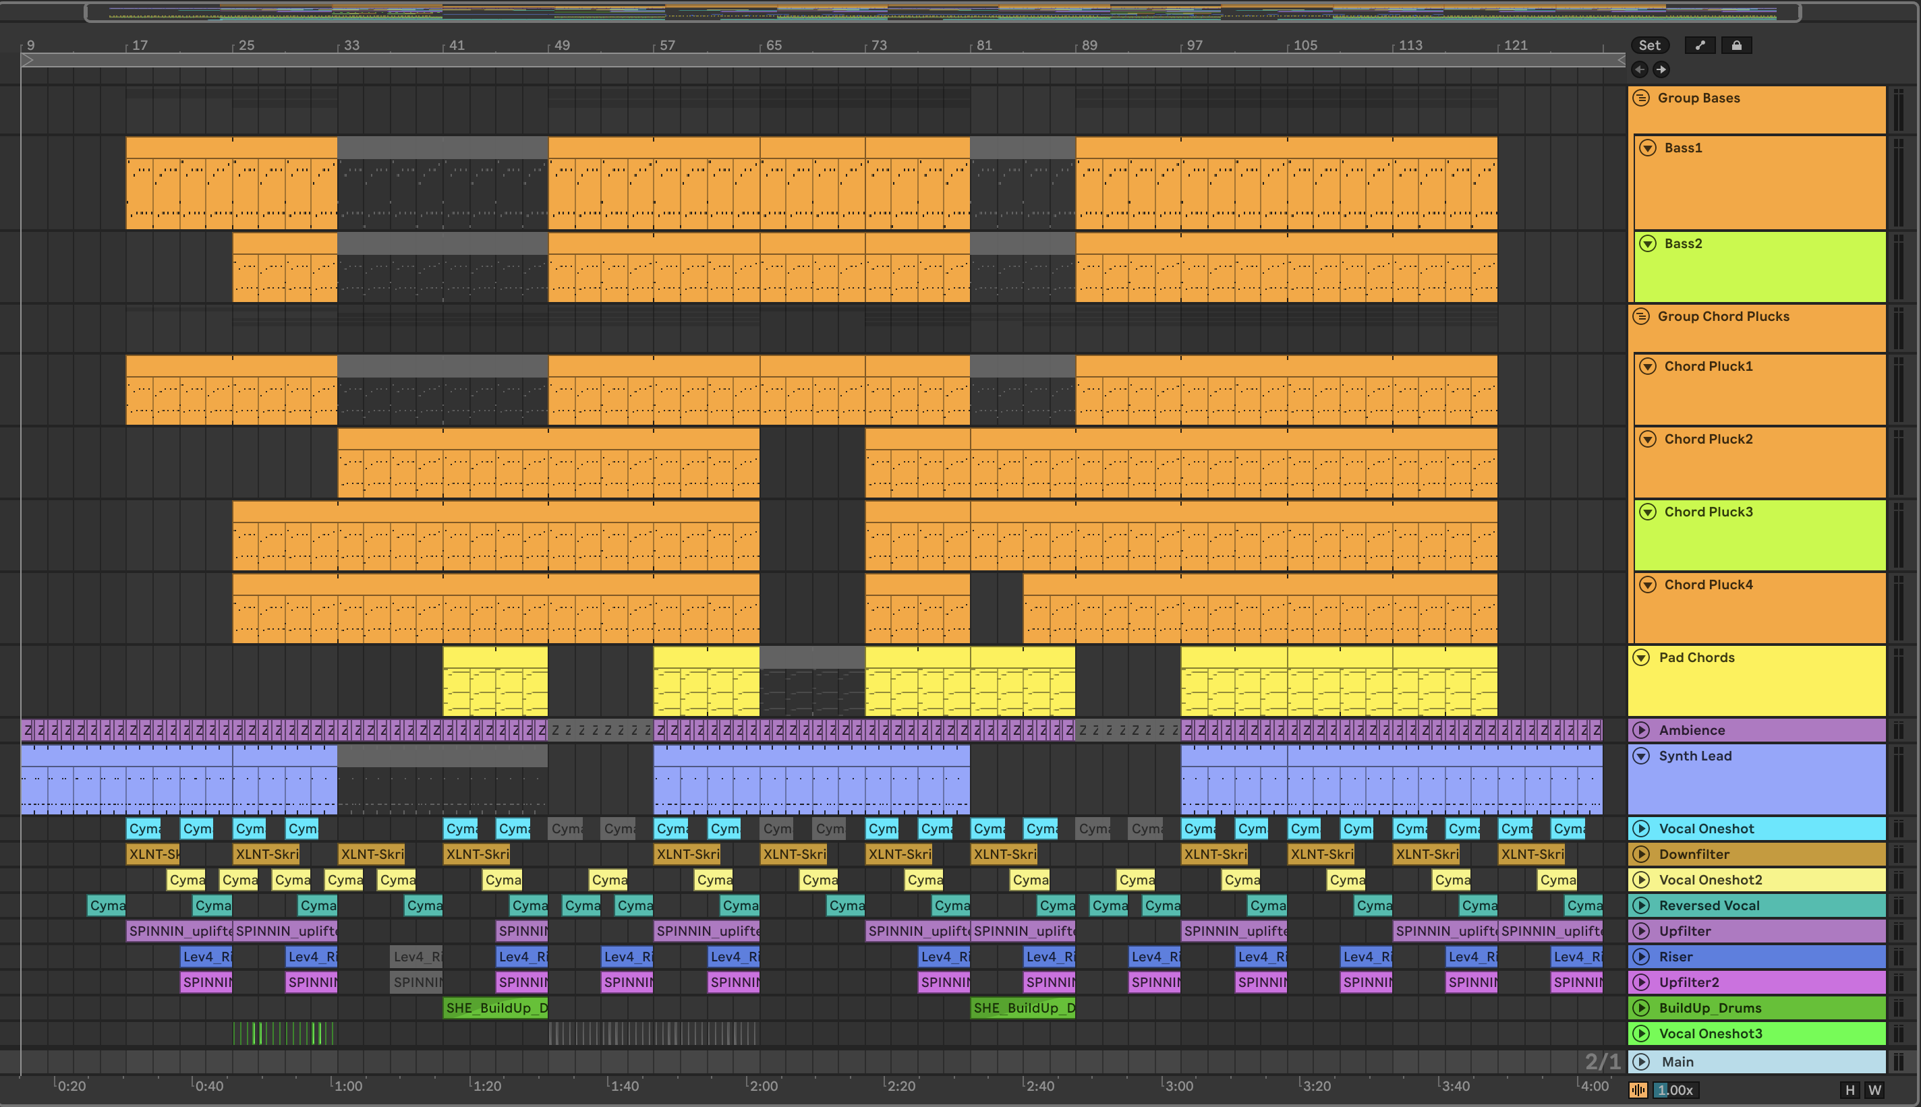Fold the Group Chord Plucks group
Viewport: 1921px width, 1107px height.
click(1641, 316)
